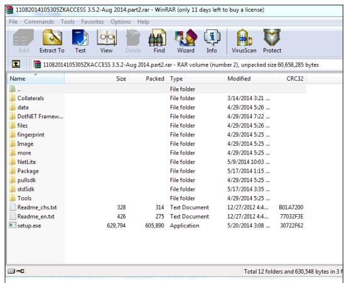Click the CRC32 value 30722F62
Viewport: 344px width, 283px height.
291,225
